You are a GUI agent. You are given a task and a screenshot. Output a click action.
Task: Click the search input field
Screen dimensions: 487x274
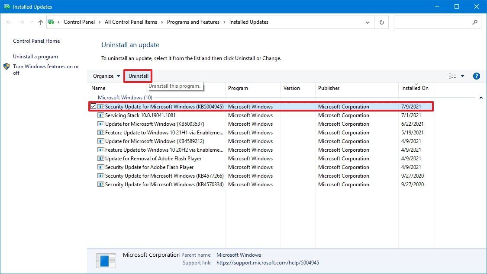[432, 22]
